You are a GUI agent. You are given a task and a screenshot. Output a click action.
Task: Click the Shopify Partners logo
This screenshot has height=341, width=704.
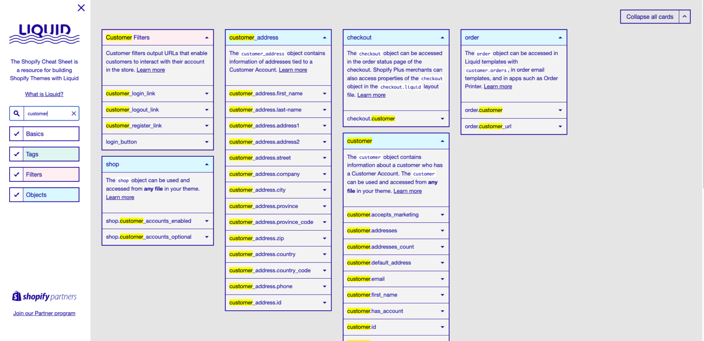44,297
